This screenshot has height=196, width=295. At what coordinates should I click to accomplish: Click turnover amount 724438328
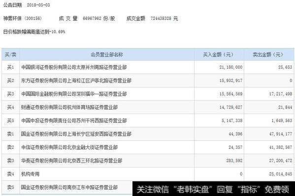pyautogui.click(x=161, y=18)
